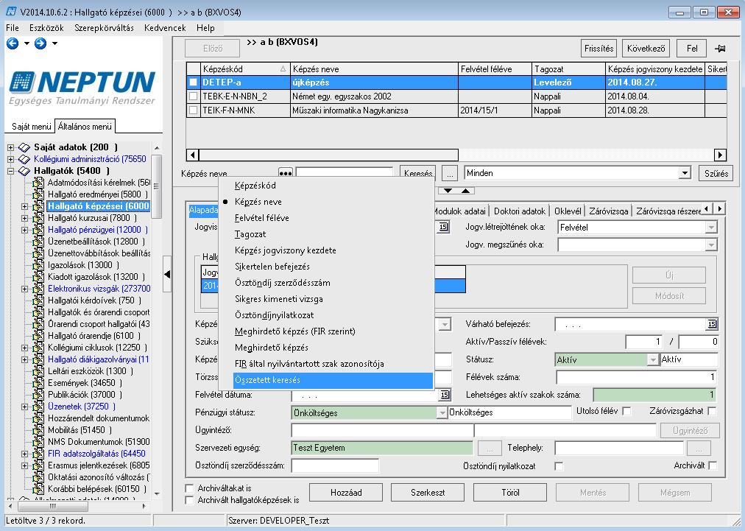Click the tree's horizontal scrollbar
This screenshot has height=531, width=745.
tap(76, 506)
